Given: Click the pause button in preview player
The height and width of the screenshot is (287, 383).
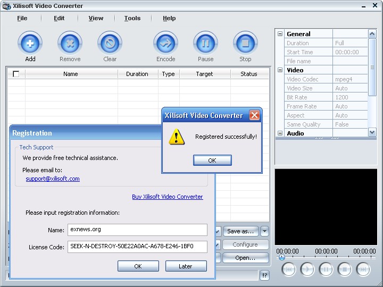Looking at the screenshot, I should pyautogui.click(x=326, y=269).
